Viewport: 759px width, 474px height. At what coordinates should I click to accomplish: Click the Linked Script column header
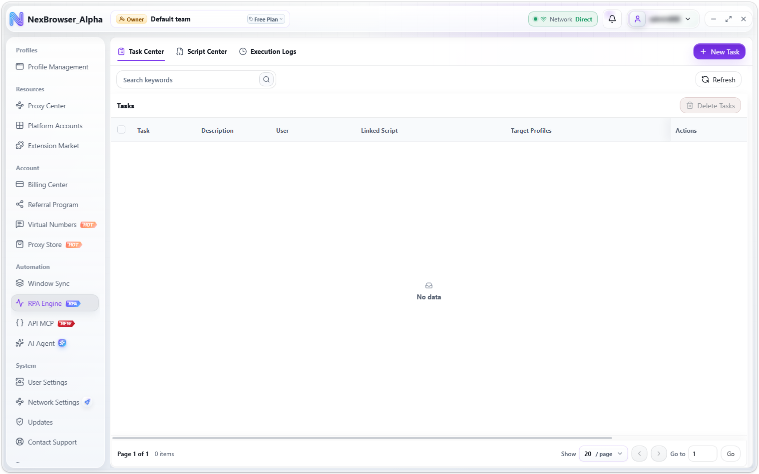click(x=379, y=131)
